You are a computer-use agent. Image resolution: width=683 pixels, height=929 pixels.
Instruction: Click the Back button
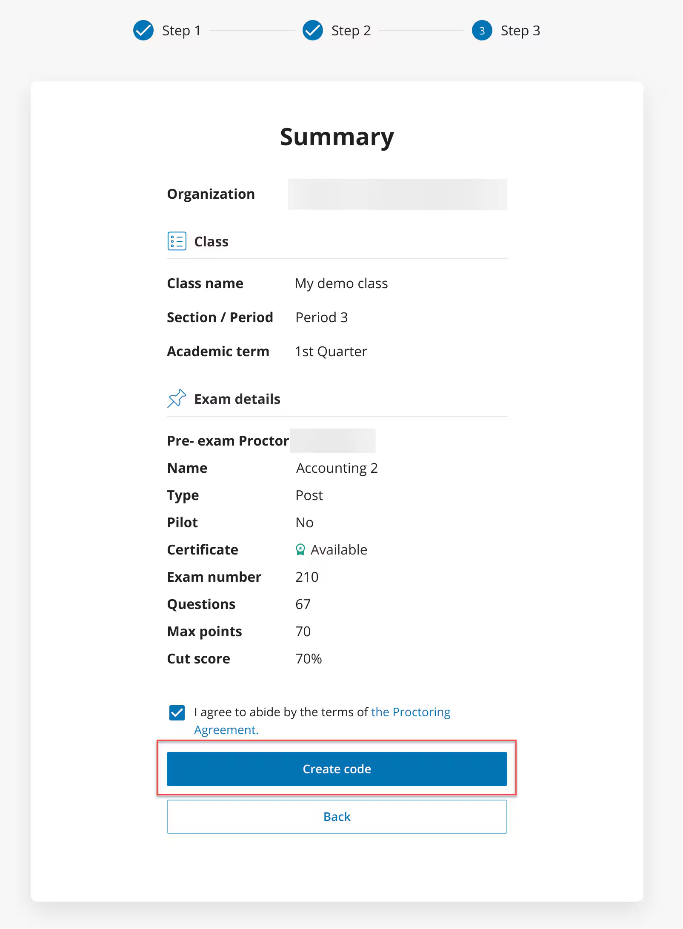pyautogui.click(x=337, y=816)
